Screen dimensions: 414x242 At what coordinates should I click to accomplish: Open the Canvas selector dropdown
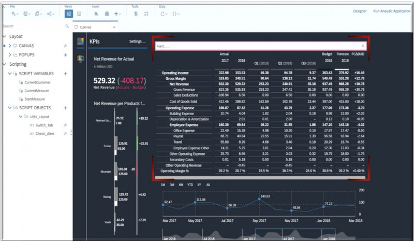coord(95,27)
